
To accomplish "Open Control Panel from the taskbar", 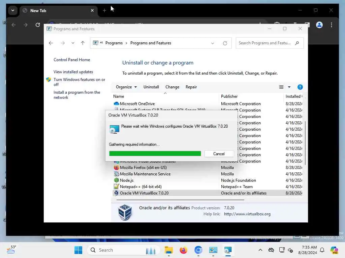I will point(213,250).
